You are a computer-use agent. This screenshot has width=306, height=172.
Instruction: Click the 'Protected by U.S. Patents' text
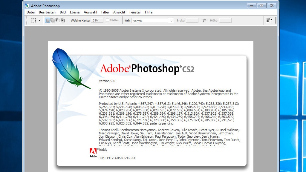[x=118, y=104]
